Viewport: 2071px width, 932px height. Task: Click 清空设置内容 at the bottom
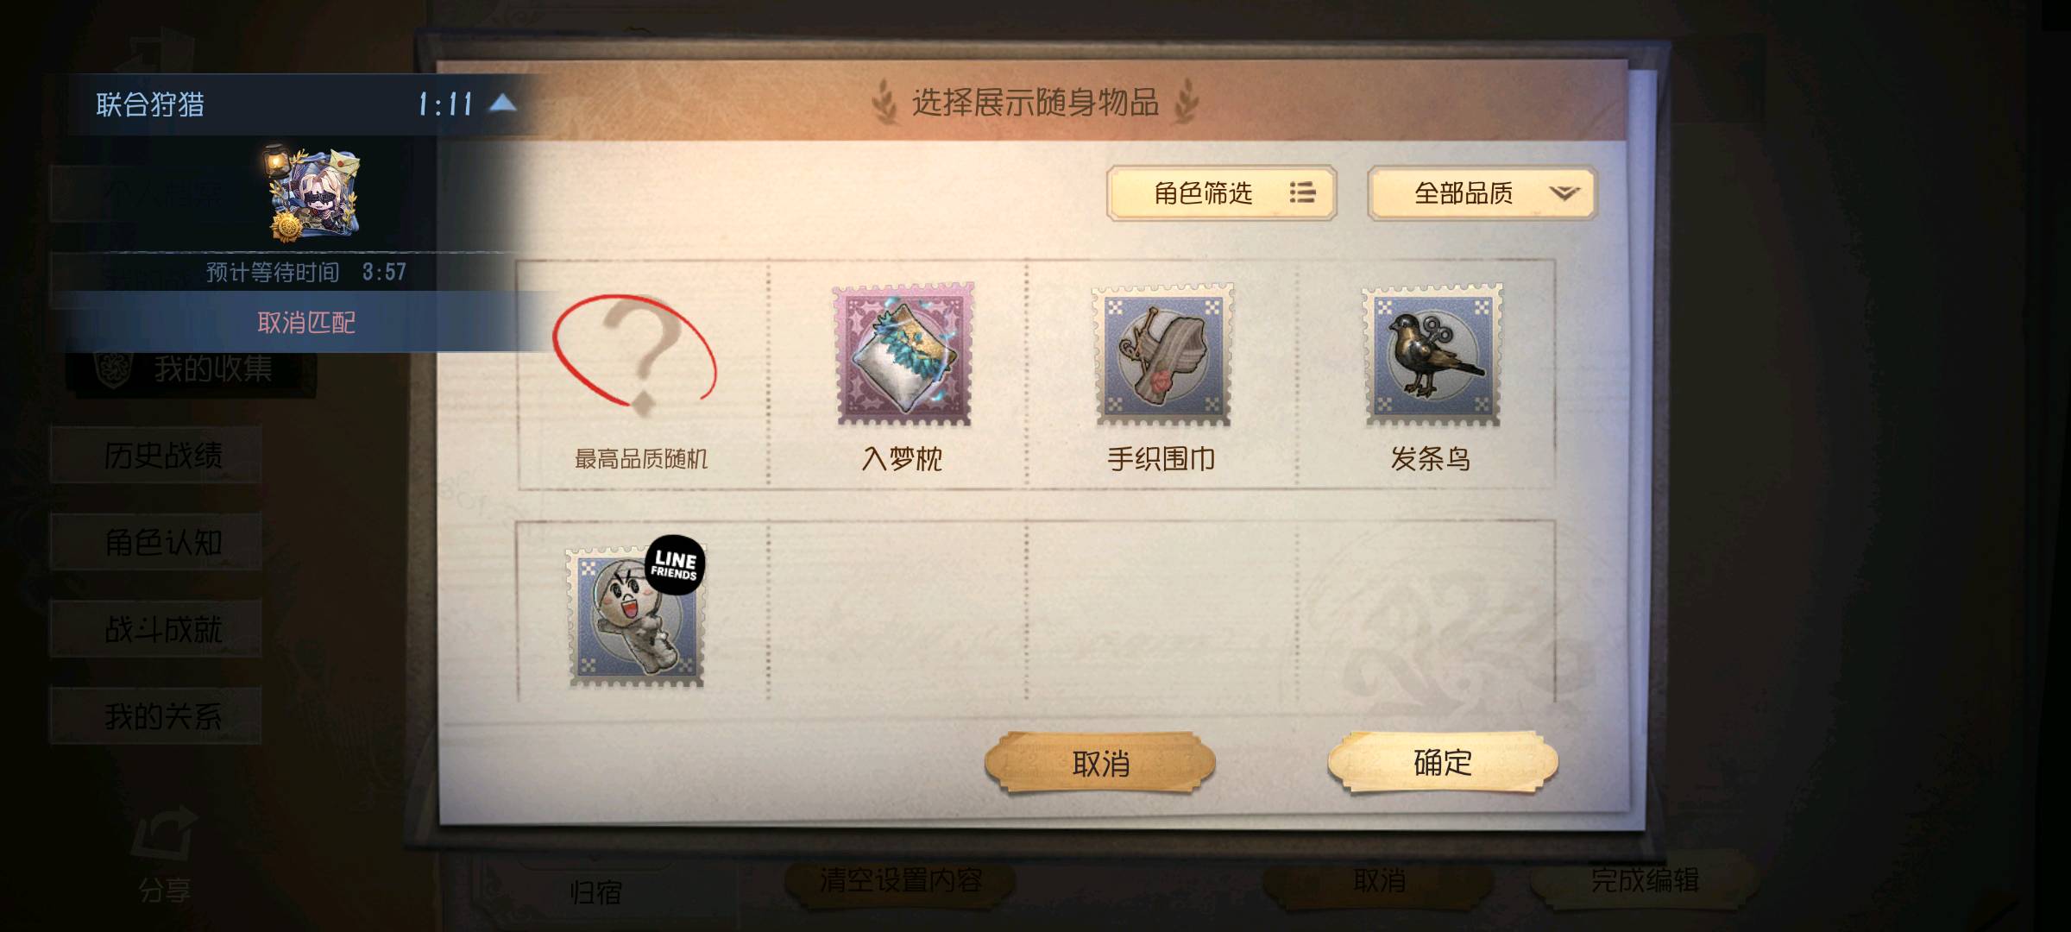[x=900, y=880]
